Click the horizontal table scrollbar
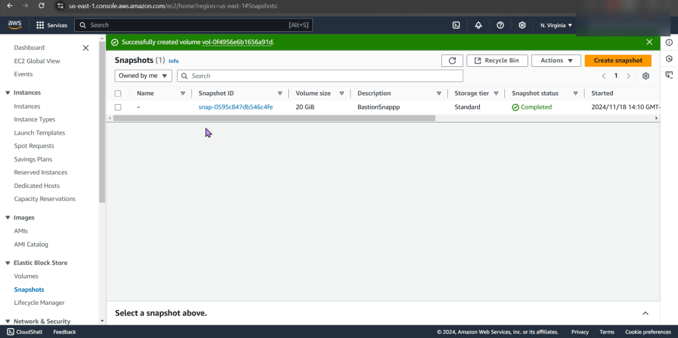 click(x=274, y=119)
